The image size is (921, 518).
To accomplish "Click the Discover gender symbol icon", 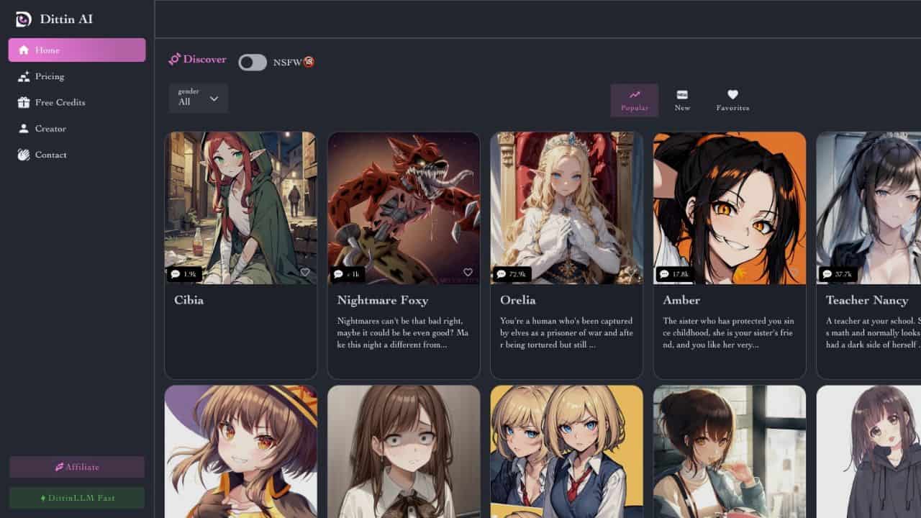I will tap(174, 60).
